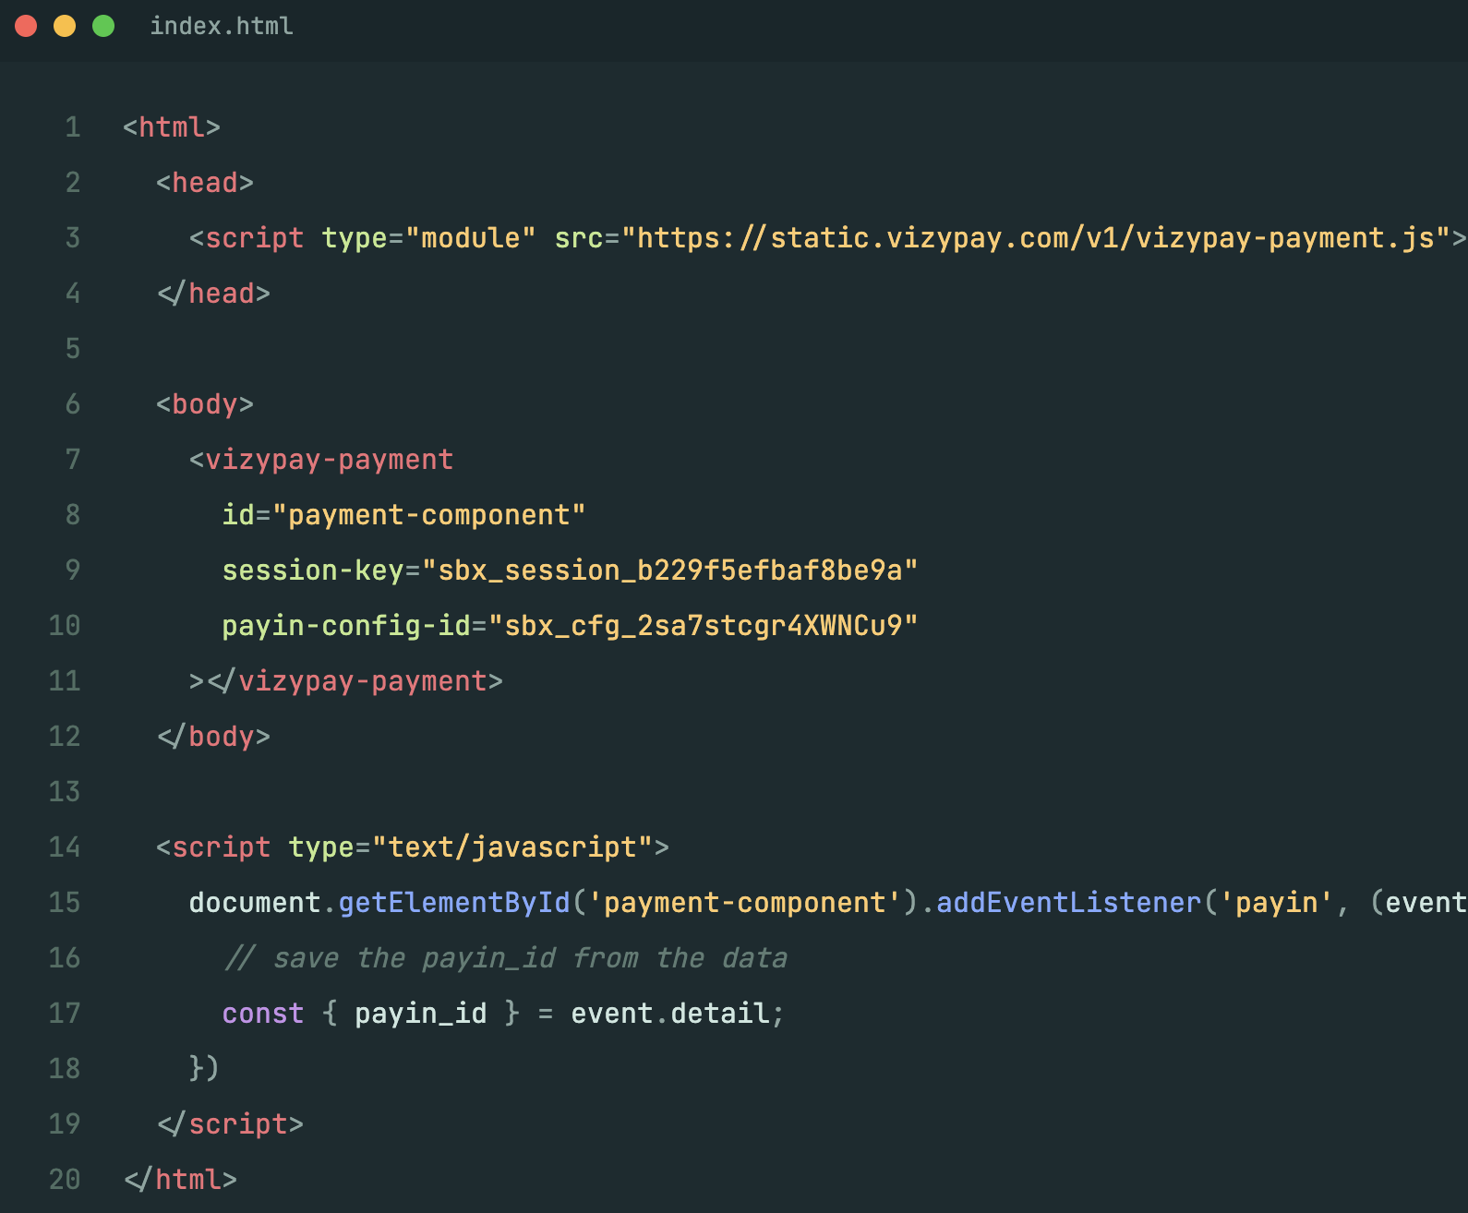Click the save the payin_id comment
The image size is (1468, 1213).
(505, 958)
